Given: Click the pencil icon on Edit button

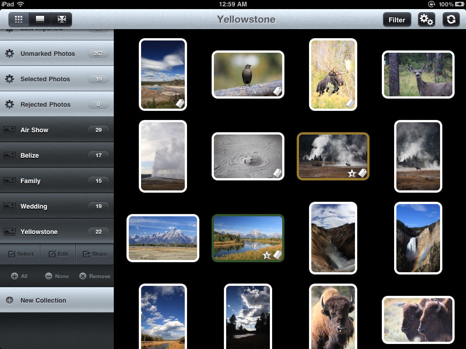Looking at the screenshot, I should [x=52, y=254].
